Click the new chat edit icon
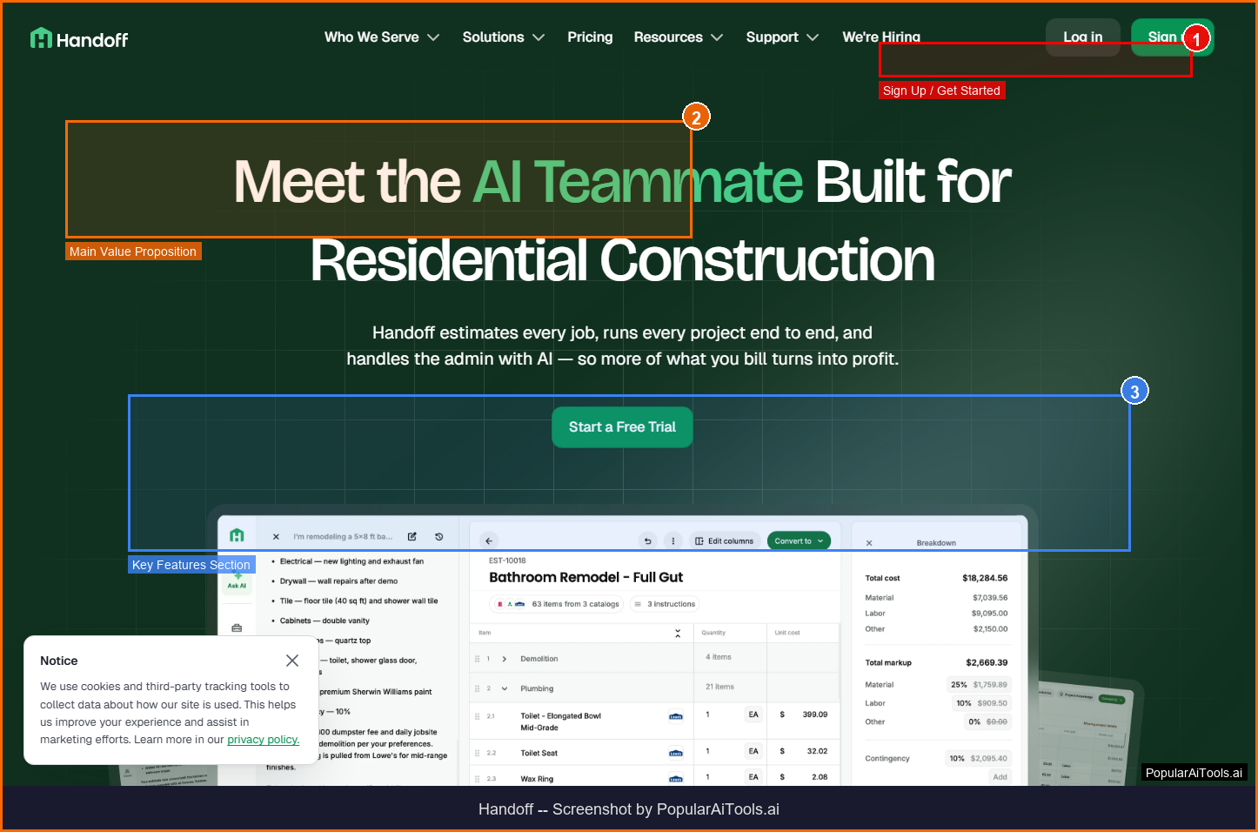Viewport: 1258px width, 832px height. tap(412, 537)
